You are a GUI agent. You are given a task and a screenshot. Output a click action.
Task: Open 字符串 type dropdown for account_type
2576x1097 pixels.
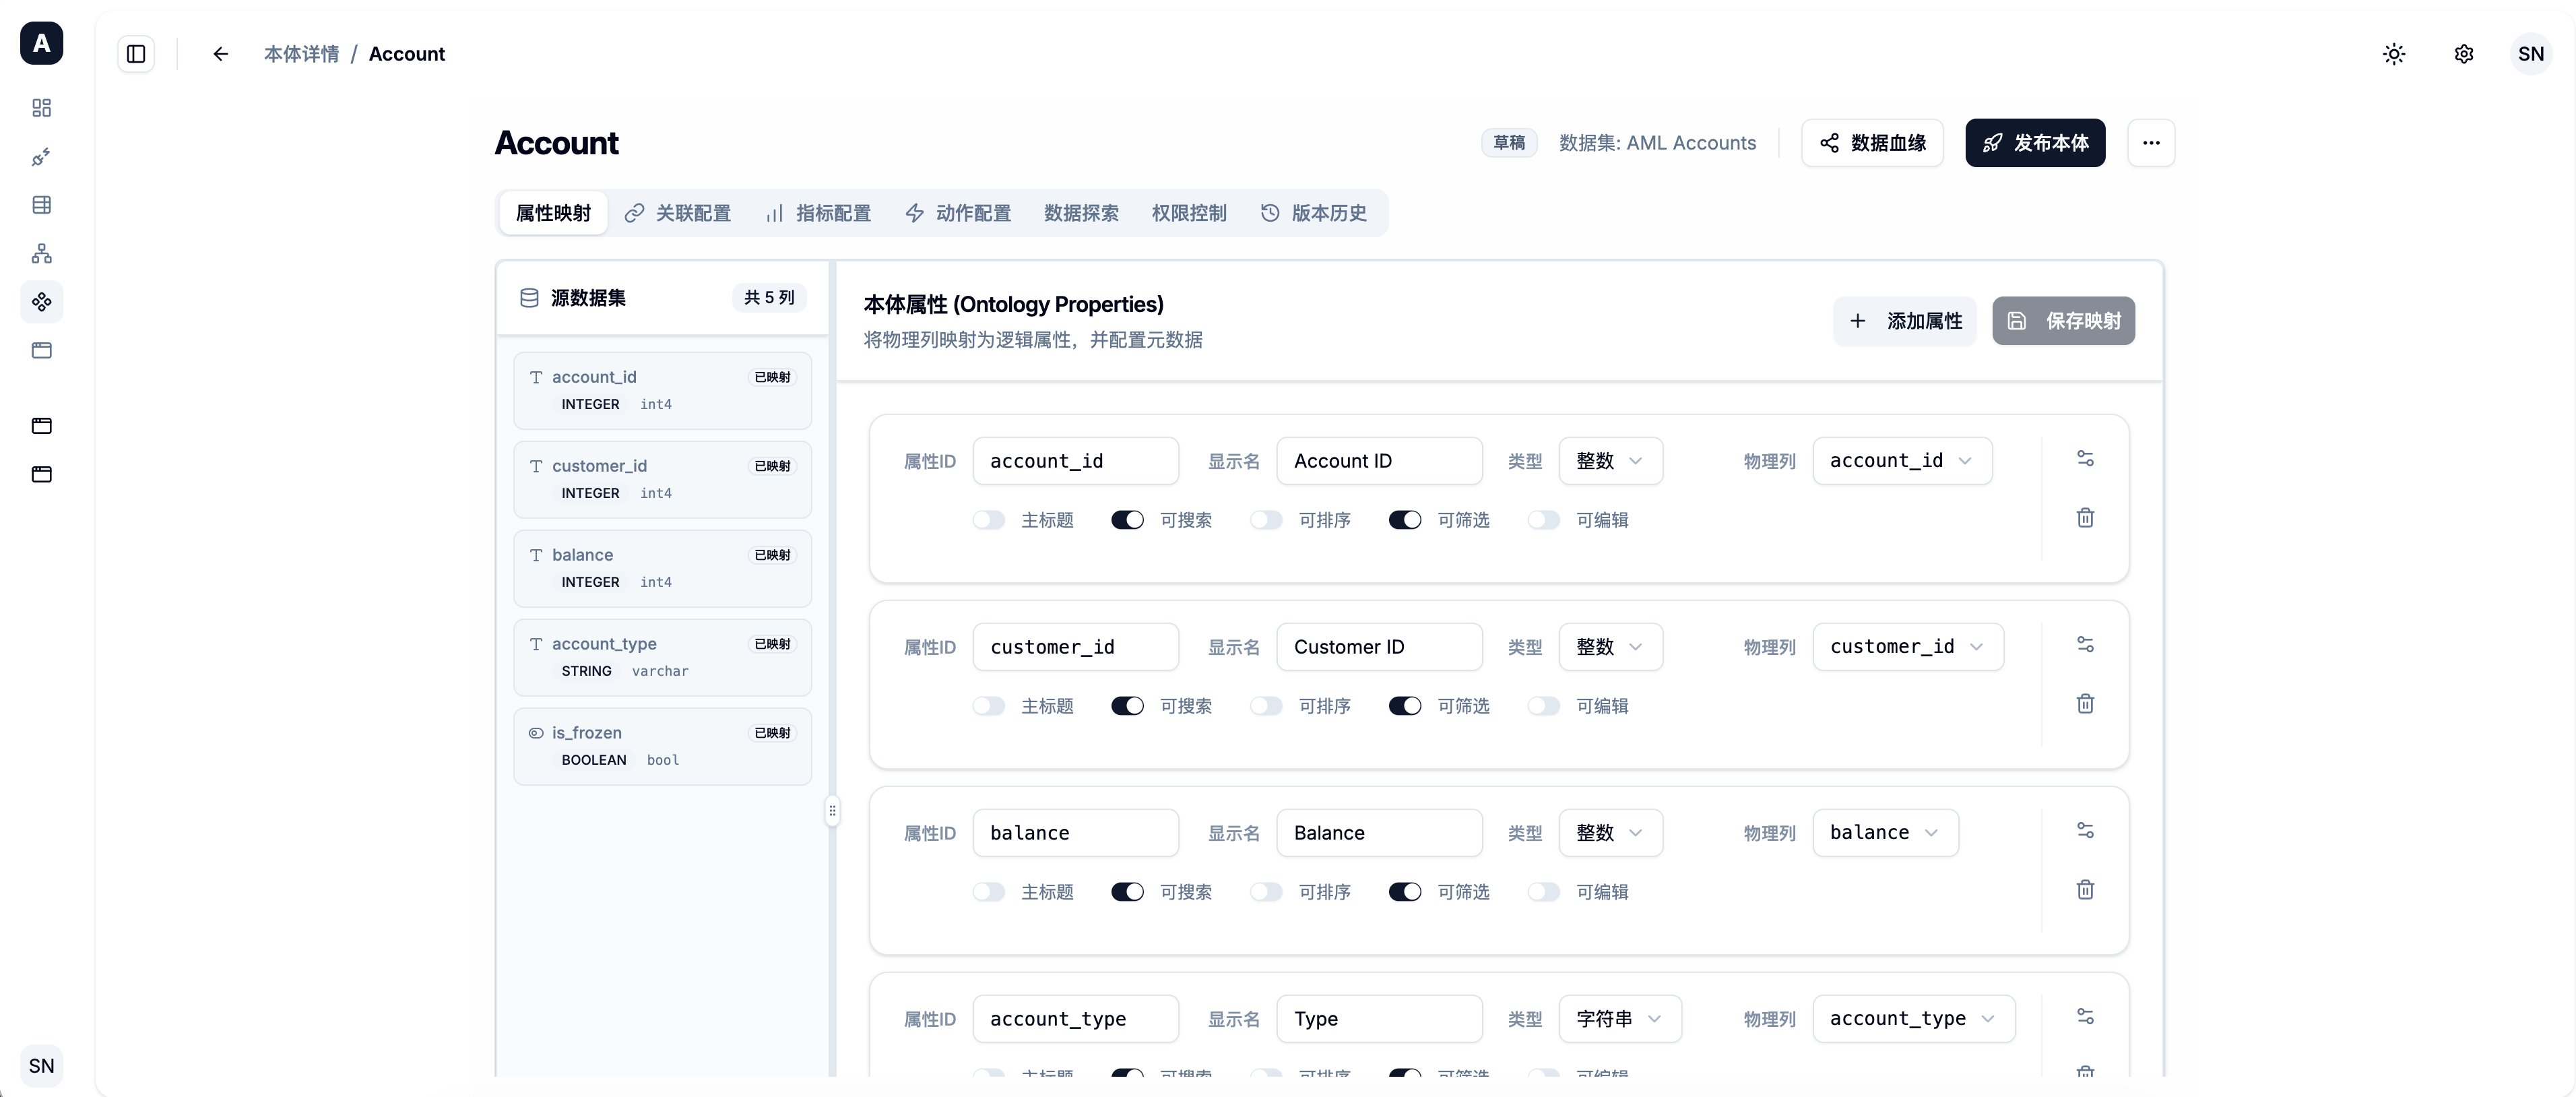(1620, 1019)
